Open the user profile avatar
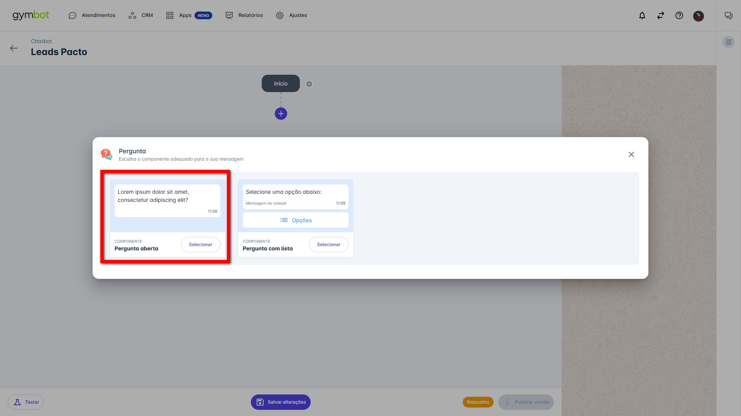Viewport: 741px width, 416px height. (x=698, y=16)
